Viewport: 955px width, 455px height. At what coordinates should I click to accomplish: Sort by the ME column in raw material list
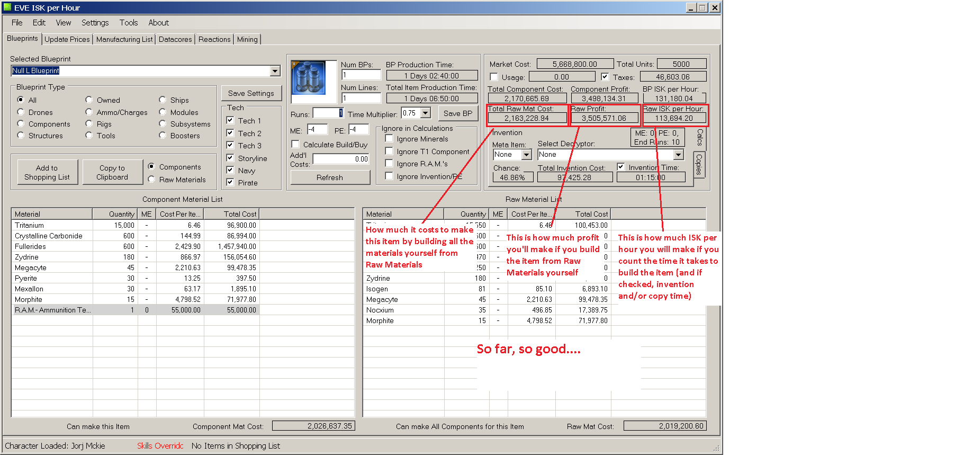498,214
